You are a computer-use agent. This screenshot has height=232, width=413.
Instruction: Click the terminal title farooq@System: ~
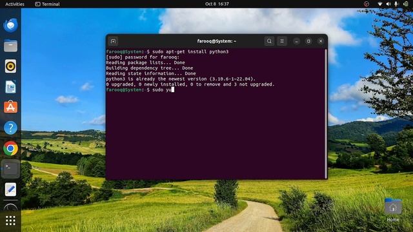[x=217, y=41]
